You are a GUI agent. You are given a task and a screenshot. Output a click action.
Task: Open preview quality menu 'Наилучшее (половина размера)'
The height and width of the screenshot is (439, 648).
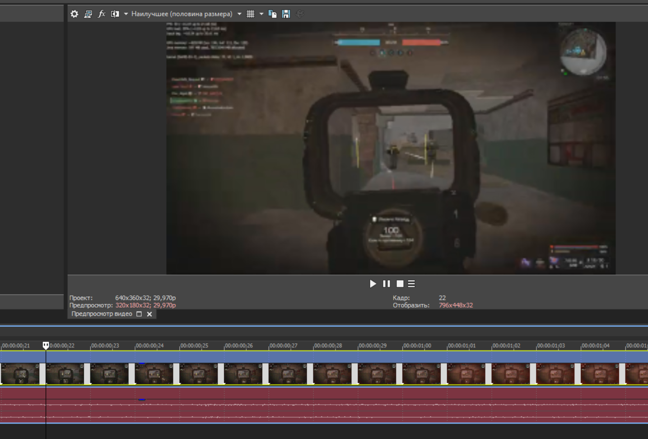pyautogui.click(x=182, y=14)
